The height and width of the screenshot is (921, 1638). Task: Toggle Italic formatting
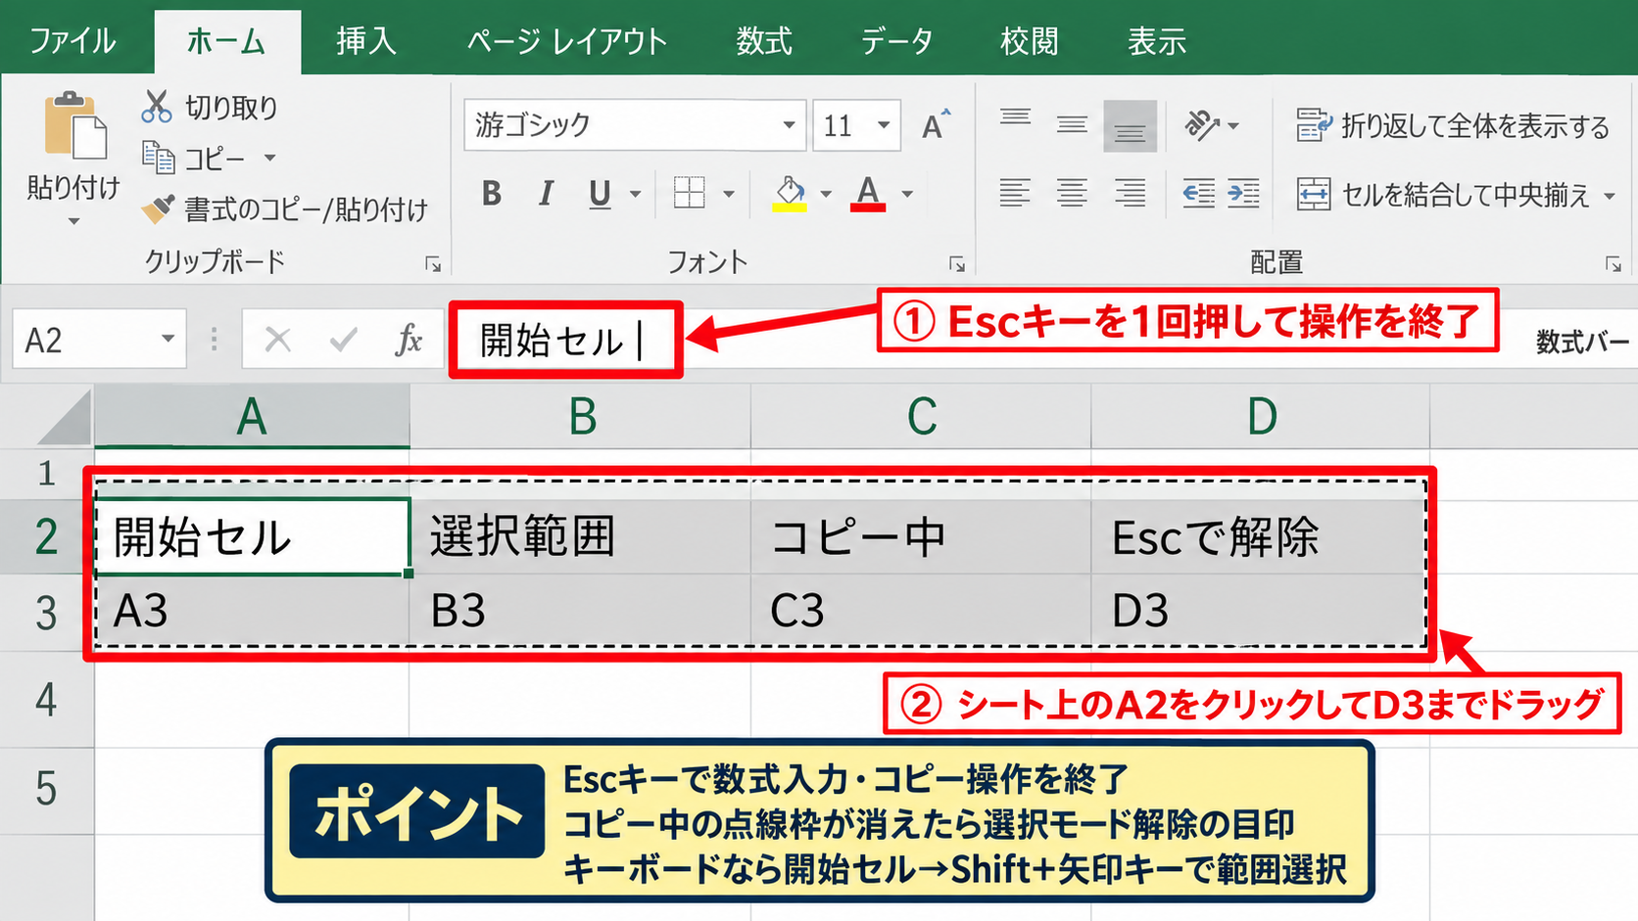547,194
